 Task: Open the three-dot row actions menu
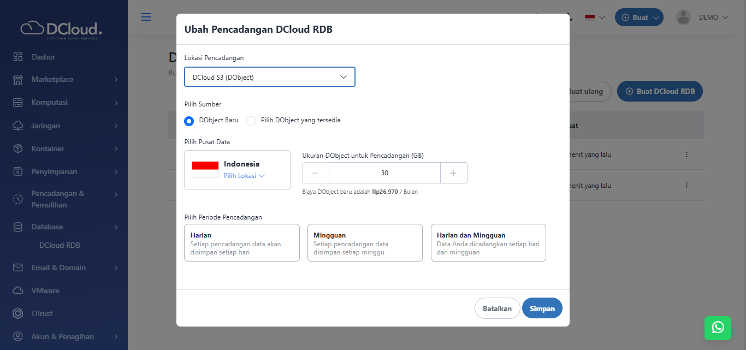coord(686,155)
